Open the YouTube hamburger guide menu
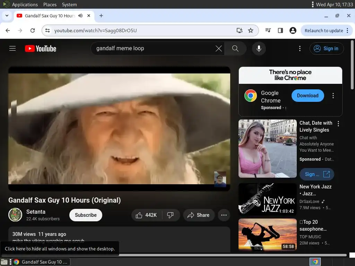This screenshot has width=355, height=266. 12,48
